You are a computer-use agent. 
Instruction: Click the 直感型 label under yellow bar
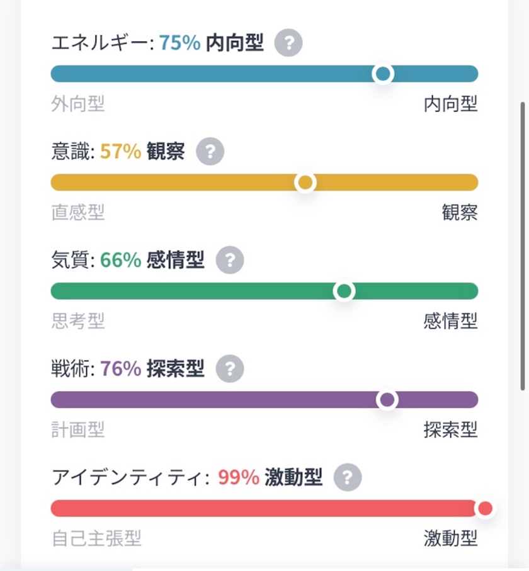pos(78,212)
